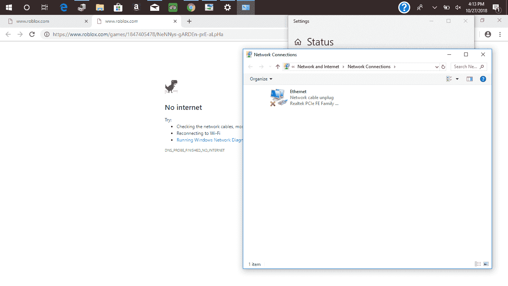
Task: Refresh the Network Connections view
Action: coord(443,67)
